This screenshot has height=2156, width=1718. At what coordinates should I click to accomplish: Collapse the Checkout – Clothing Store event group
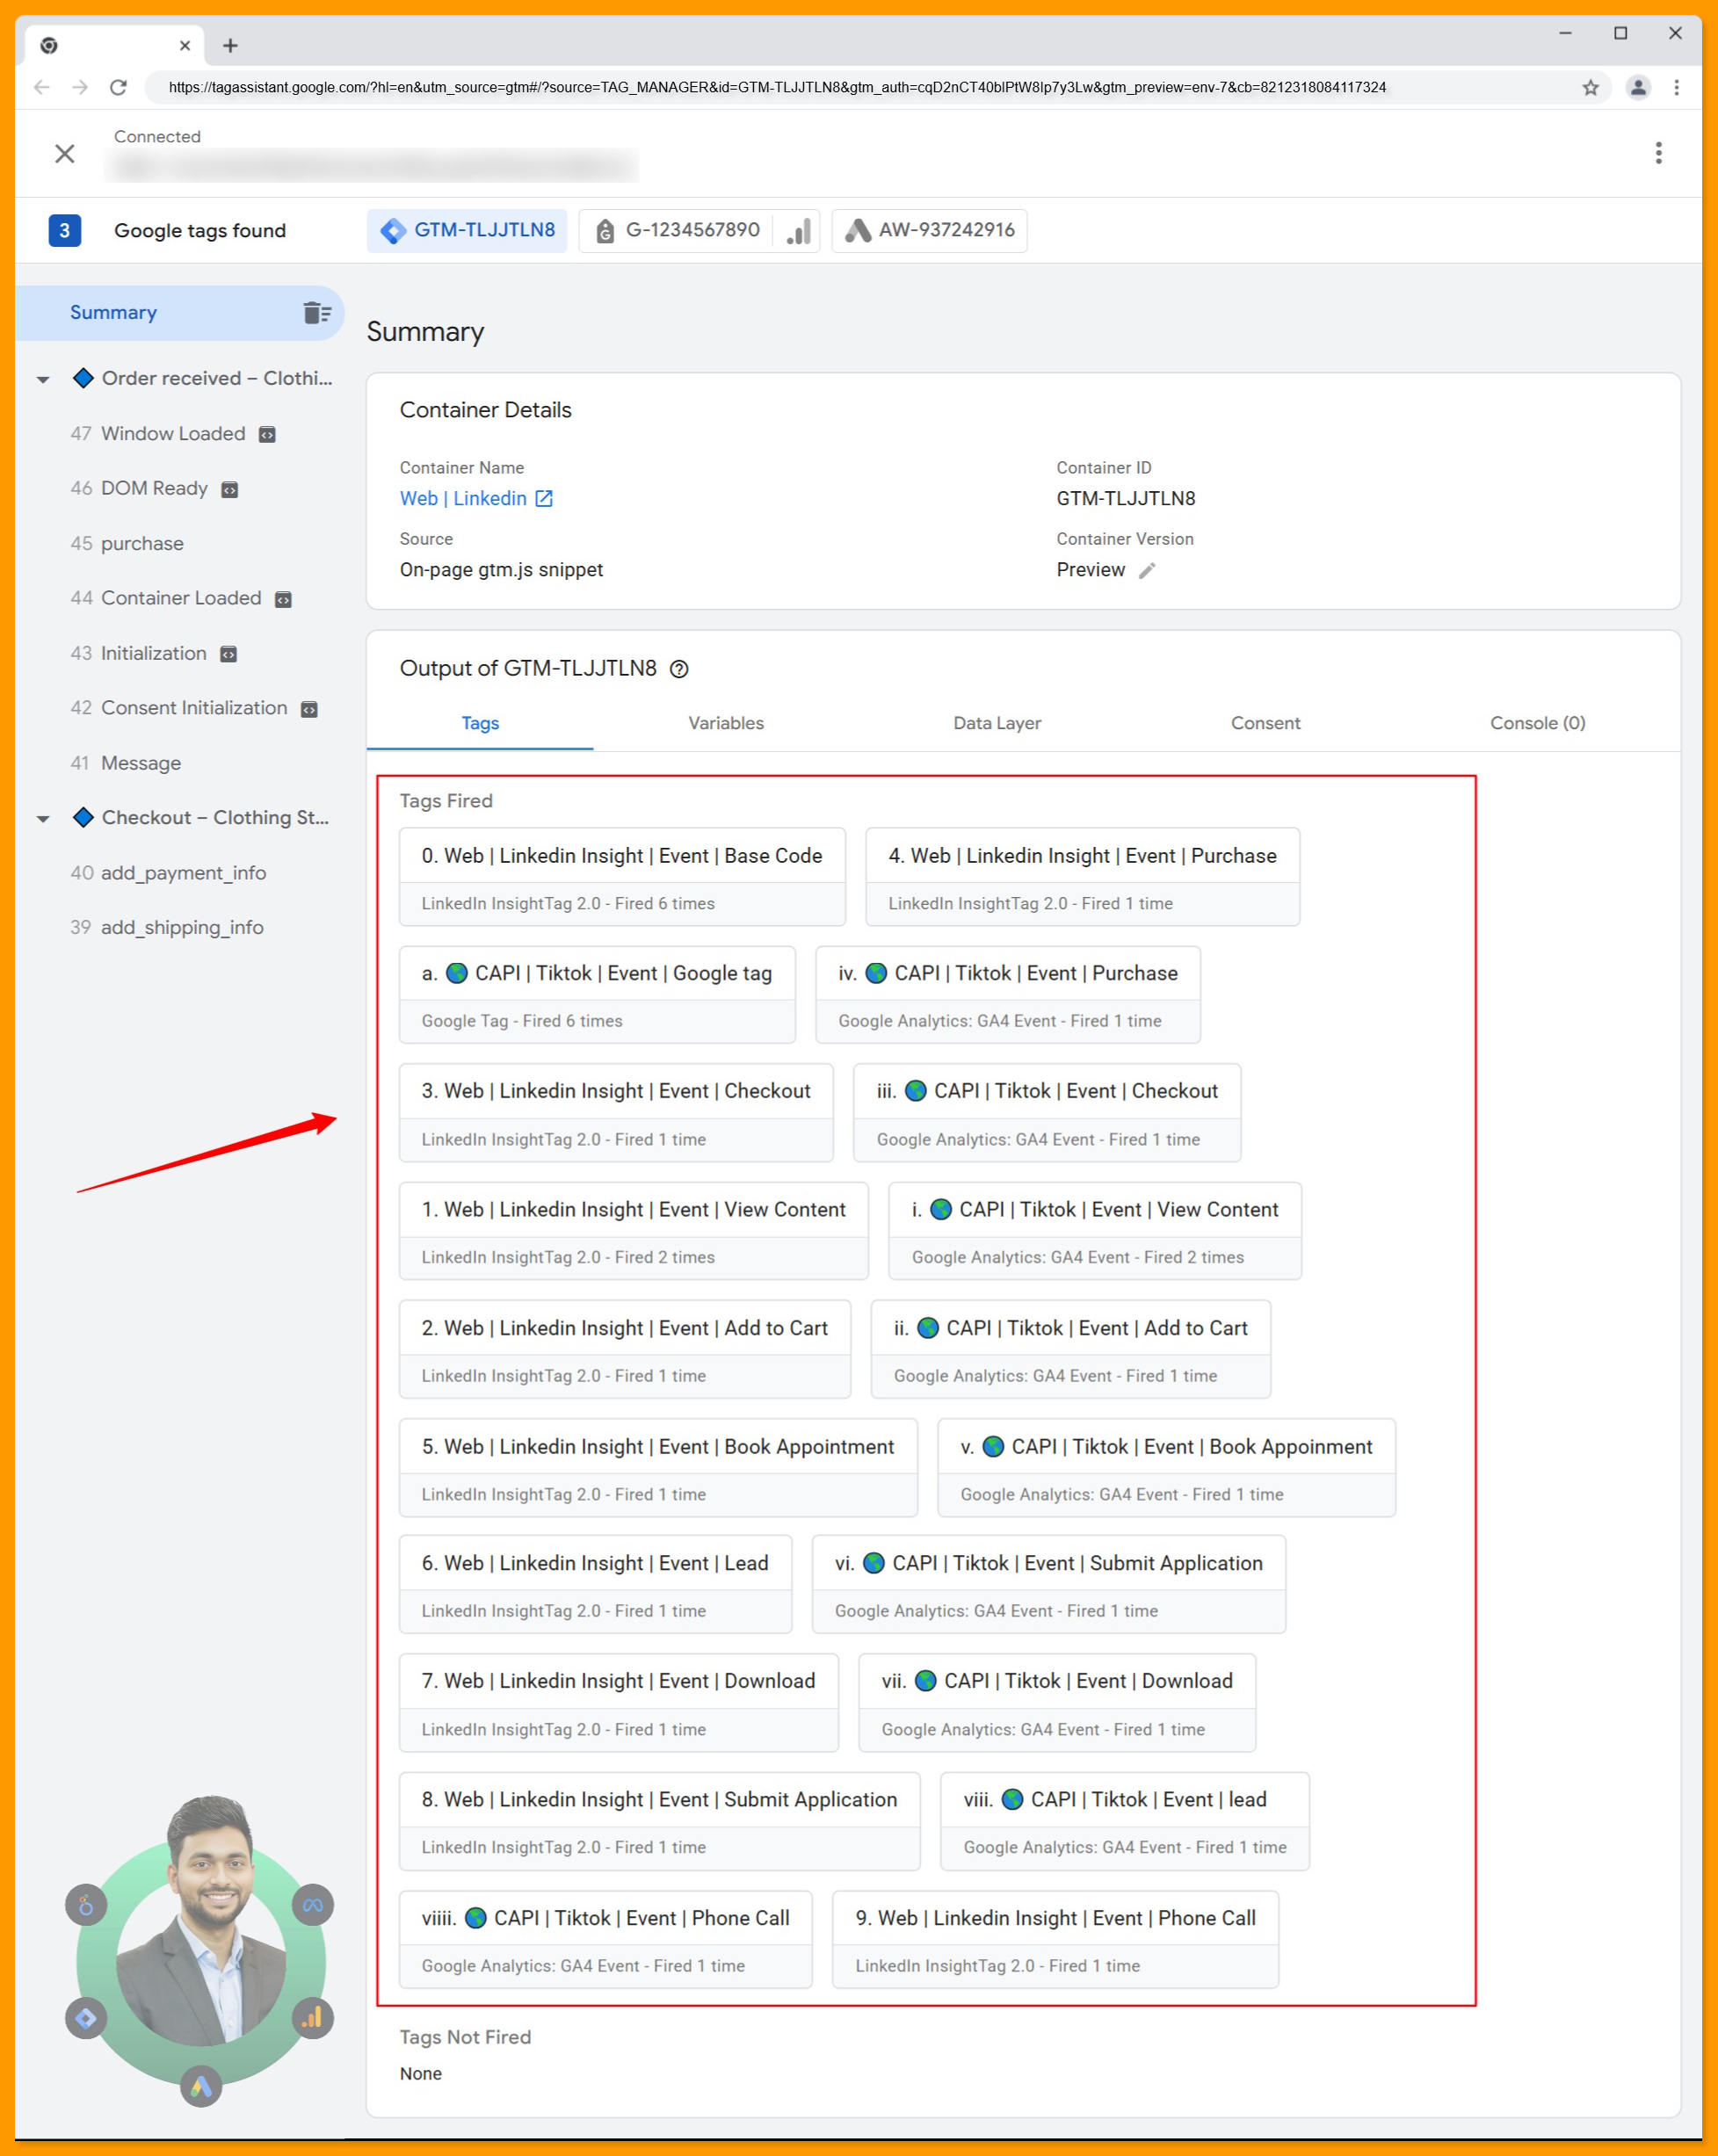tap(42, 817)
